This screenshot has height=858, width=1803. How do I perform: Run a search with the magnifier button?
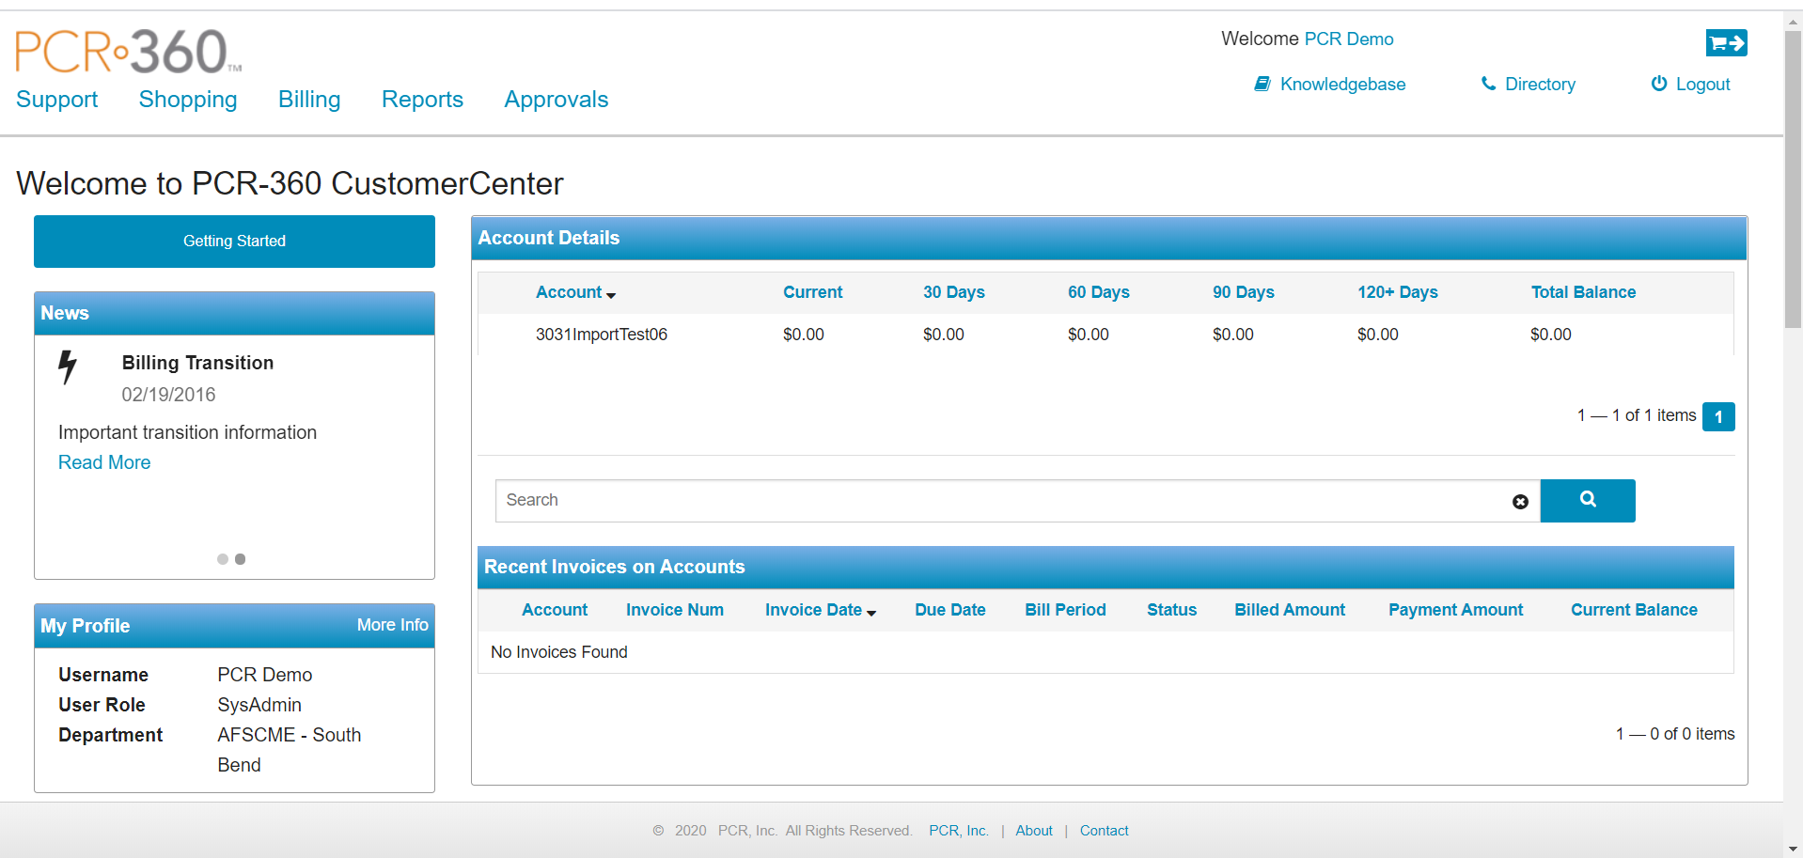pos(1588,500)
